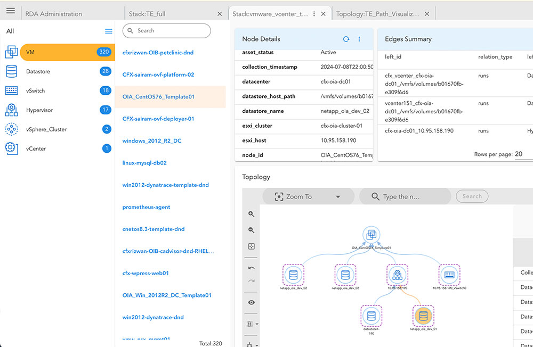The width and height of the screenshot is (533, 347).
Task: Toggle the list view icon beside All
Action: click(x=108, y=31)
